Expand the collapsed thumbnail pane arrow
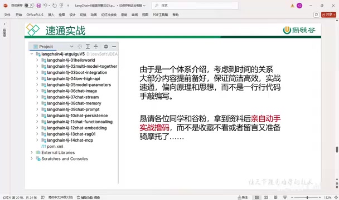Screen dimensions: 339x200 [4, 24]
